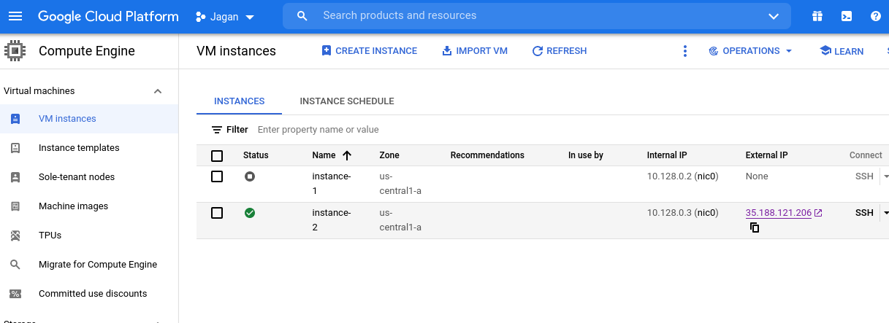Click the Recommendations column header
This screenshot has height=323, width=889.
tap(487, 155)
